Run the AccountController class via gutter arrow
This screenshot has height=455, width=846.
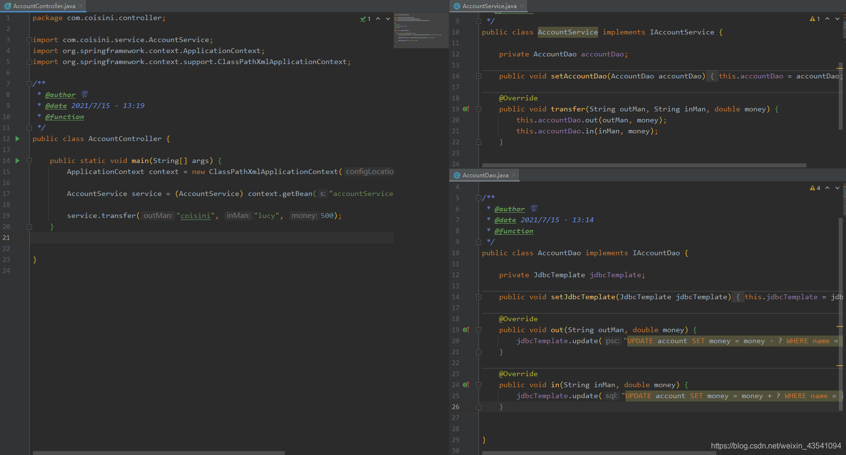(18, 139)
